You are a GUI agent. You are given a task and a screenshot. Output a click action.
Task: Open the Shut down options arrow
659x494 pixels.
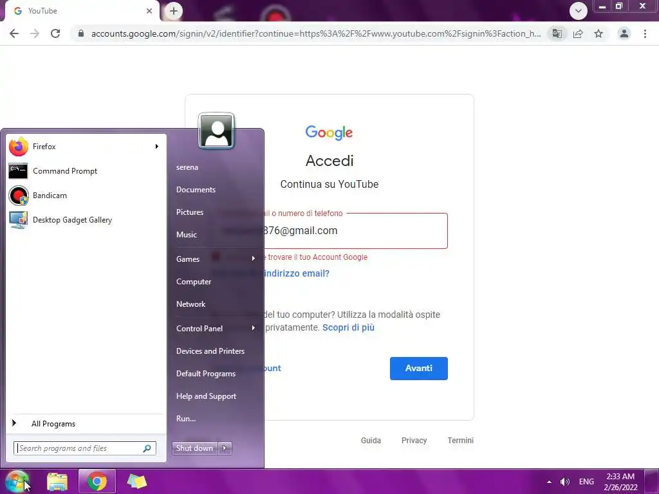pyautogui.click(x=225, y=448)
